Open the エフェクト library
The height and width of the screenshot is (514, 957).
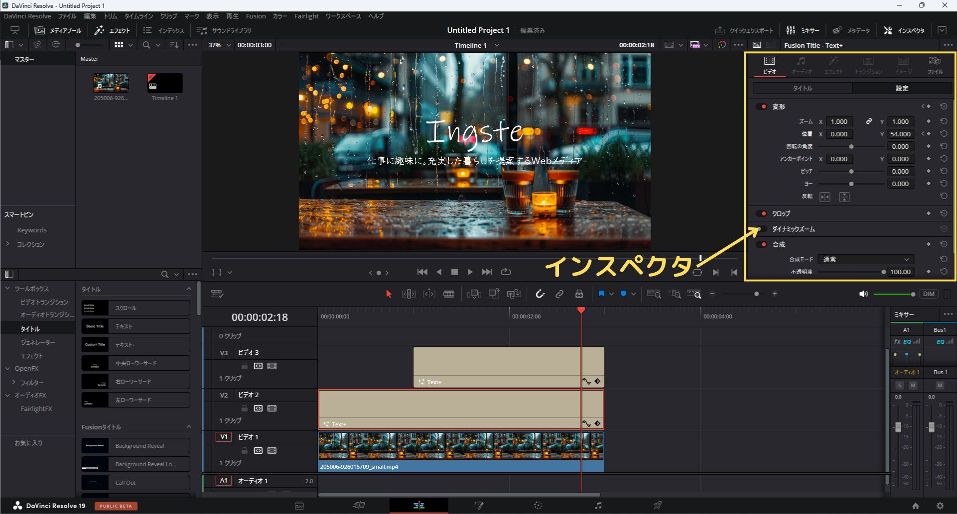[x=112, y=30]
